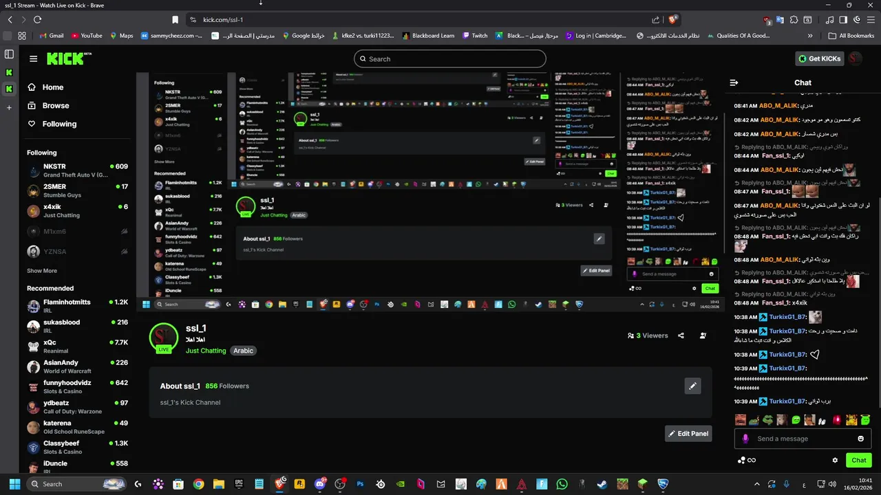881x495 pixels.
Task: Go to Home in Kick sidebar
Action: pos(45,87)
